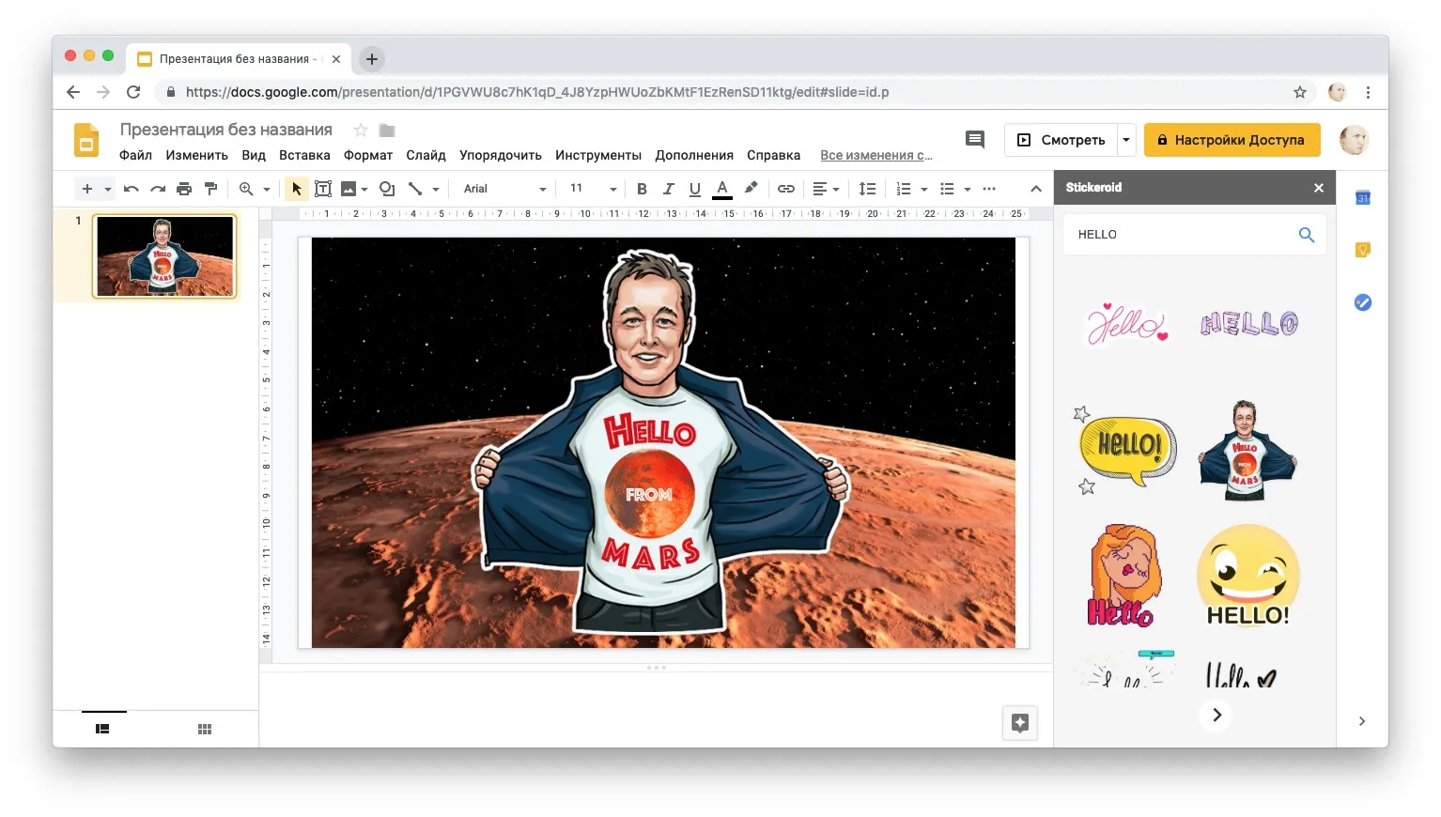The width and height of the screenshot is (1441, 817).
Task: Select the text box tool
Action: click(x=323, y=189)
